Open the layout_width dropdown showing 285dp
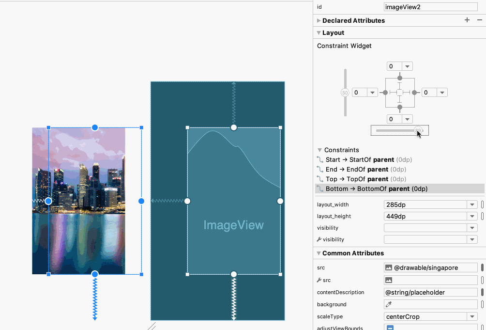This screenshot has width=486, height=330. (x=471, y=204)
